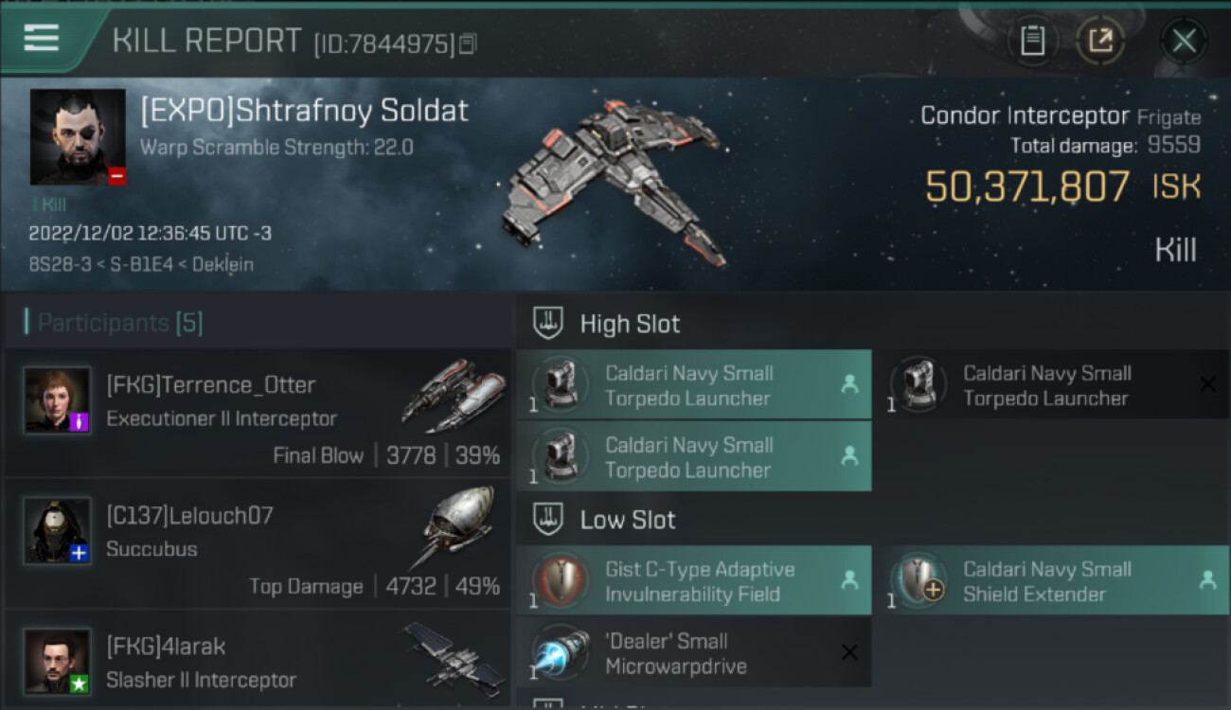Image resolution: width=1231 pixels, height=710 pixels.
Task: Select Lelouch07's participant portrait
Action: coord(57,531)
